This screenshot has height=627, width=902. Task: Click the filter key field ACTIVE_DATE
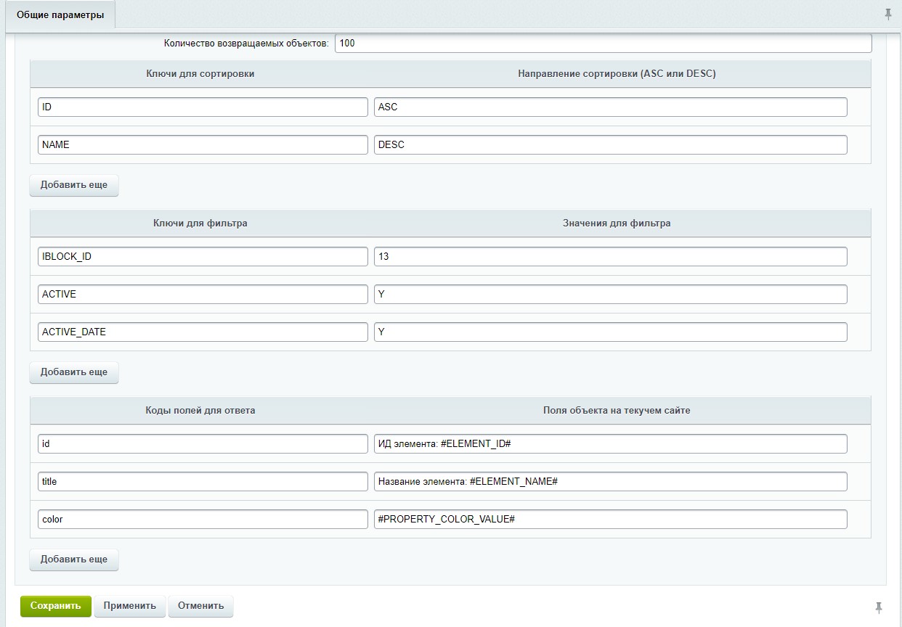point(203,332)
